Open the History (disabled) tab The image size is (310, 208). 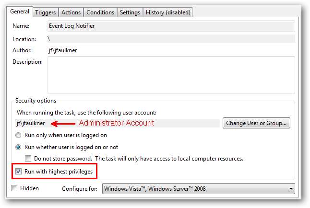(167, 12)
